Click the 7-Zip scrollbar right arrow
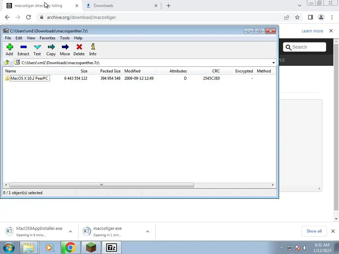 [273, 185]
